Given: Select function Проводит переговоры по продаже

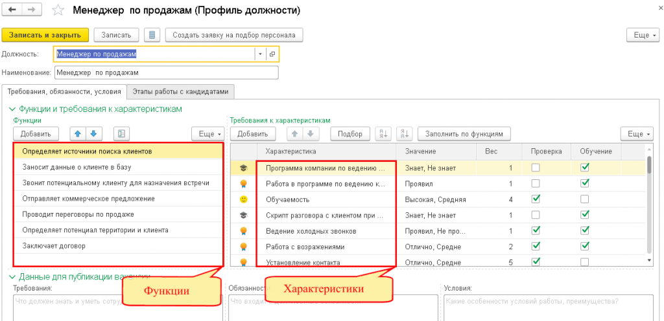Looking at the screenshot, I should 119,214.
